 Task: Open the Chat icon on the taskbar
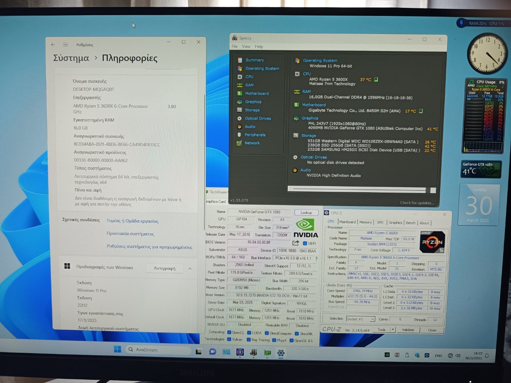(x=213, y=351)
